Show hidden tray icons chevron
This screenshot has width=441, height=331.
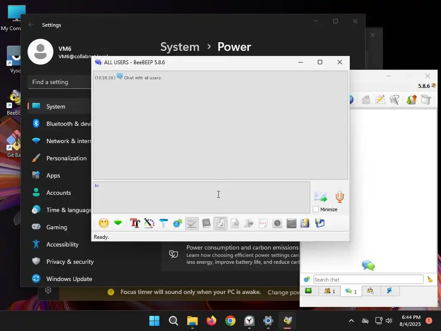click(351, 321)
